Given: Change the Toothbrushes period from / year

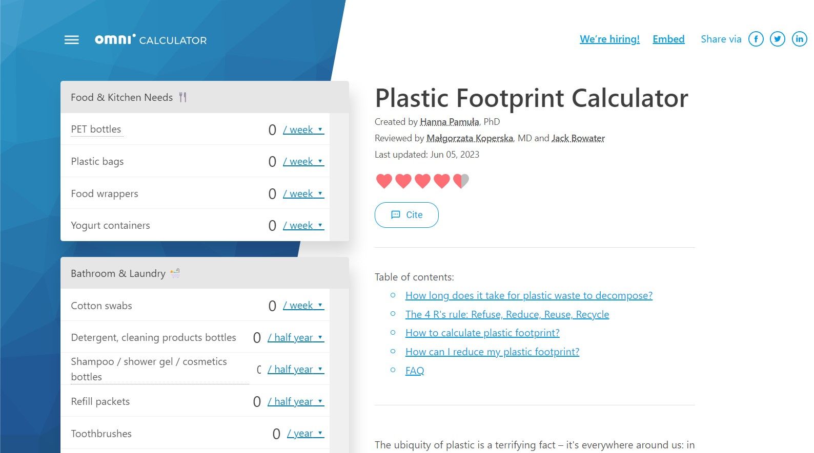Looking at the screenshot, I should (x=305, y=433).
